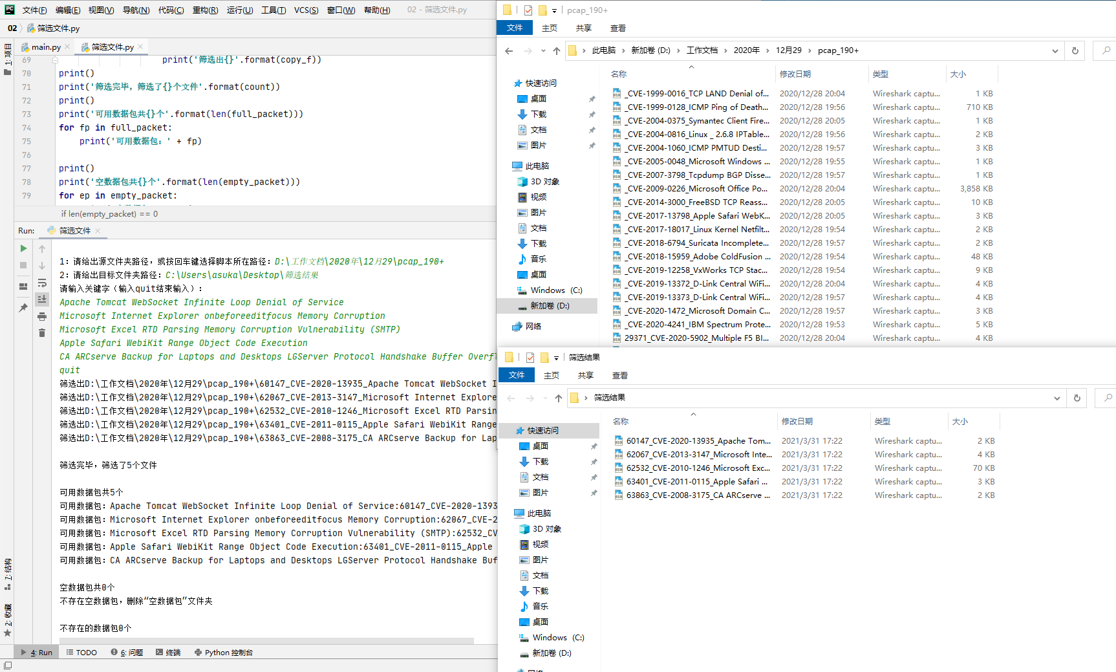The height and width of the screenshot is (672, 1116).
Task: Click the up-folder arrow in pcap_190+ window
Action: pos(557,50)
